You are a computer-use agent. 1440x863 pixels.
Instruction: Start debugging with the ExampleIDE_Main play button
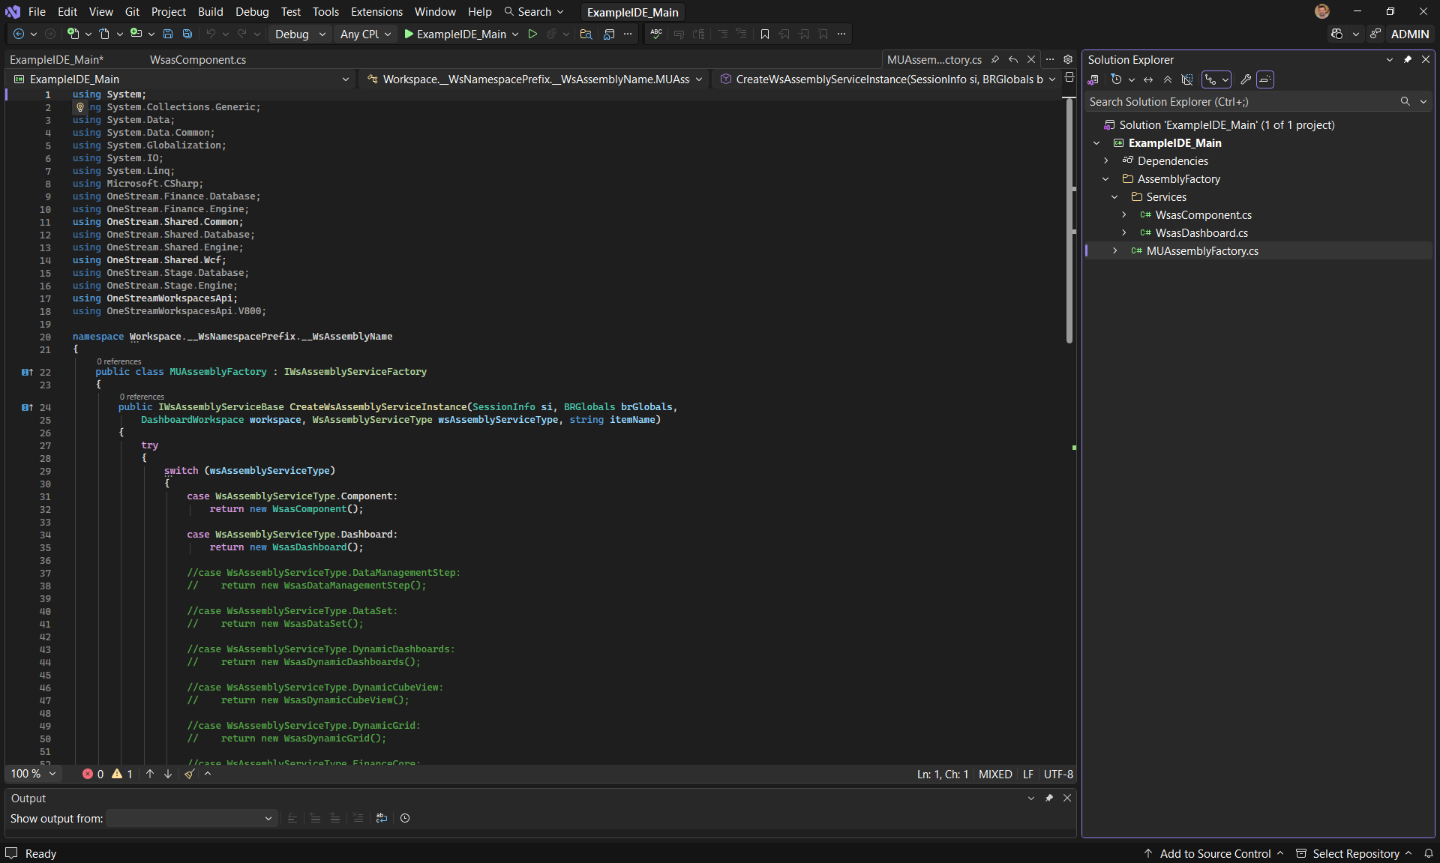455,34
